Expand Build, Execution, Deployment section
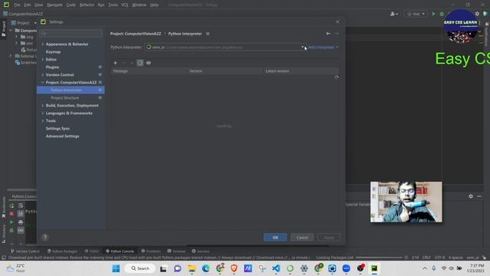 (43, 106)
